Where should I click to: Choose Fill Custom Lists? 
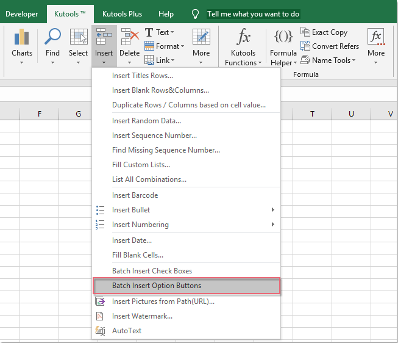tap(187, 165)
